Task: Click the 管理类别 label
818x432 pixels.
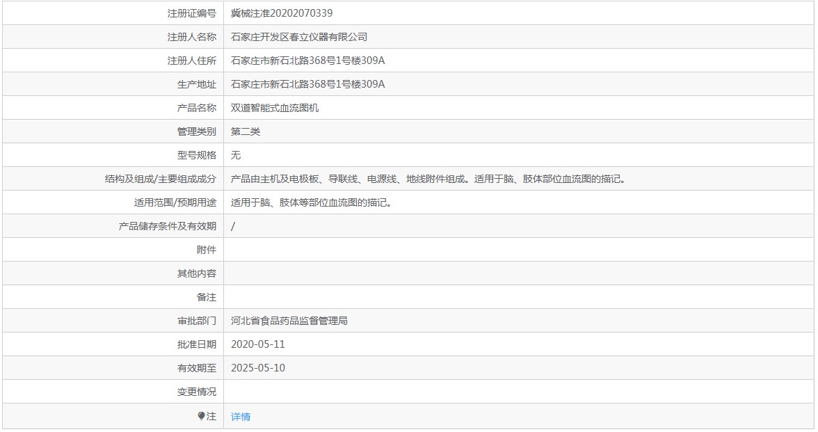Action: (x=197, y=131)
